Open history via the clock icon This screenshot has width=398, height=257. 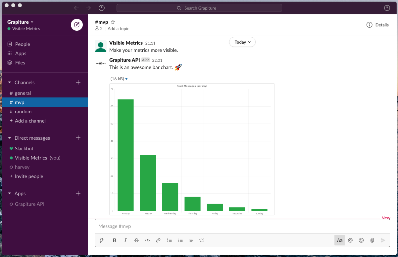[102, 8]
